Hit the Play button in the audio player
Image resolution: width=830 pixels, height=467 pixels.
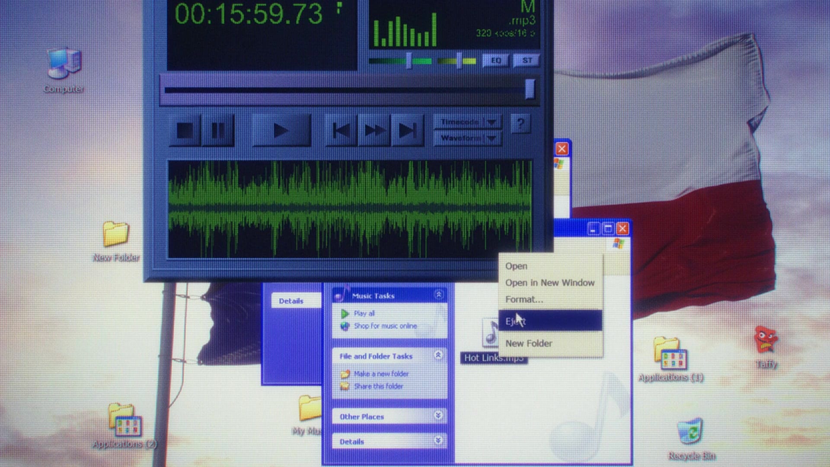coord(281,130)
